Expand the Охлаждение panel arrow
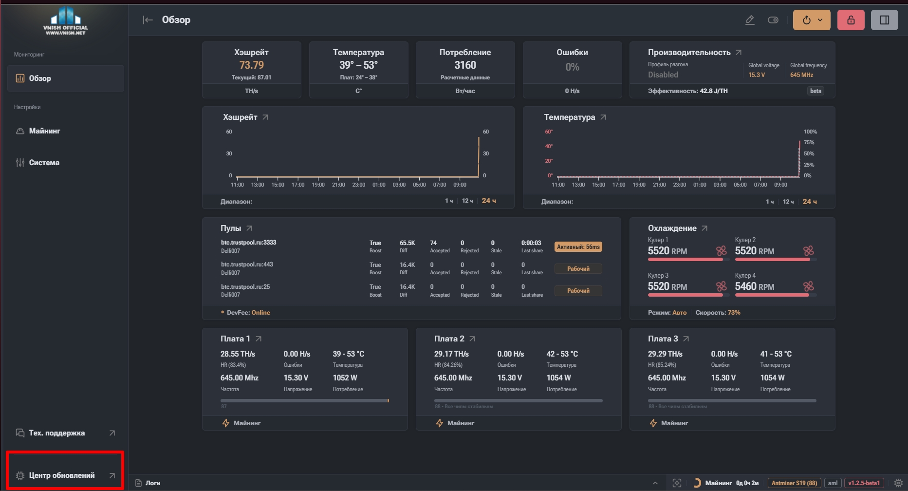Viewport: 908px width, 491px height. (x=704, y=228)
